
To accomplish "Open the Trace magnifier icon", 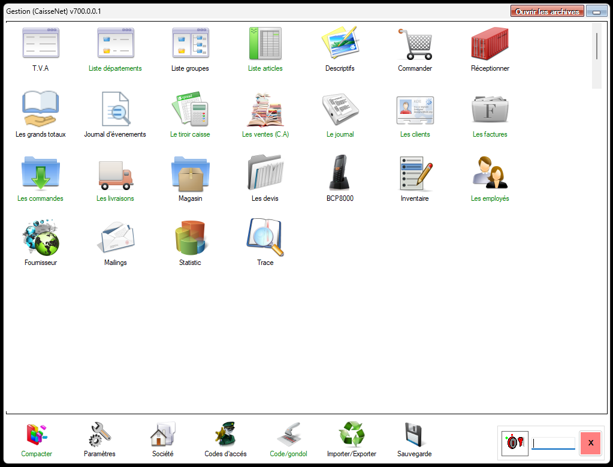I will point(265,237).
